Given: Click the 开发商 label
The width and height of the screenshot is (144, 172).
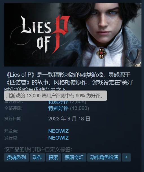Looking at the screenshot, I should coord(11,131).
